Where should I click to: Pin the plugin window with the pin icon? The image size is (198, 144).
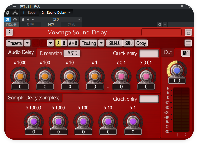pyautogui.click(x=182, y=6)
